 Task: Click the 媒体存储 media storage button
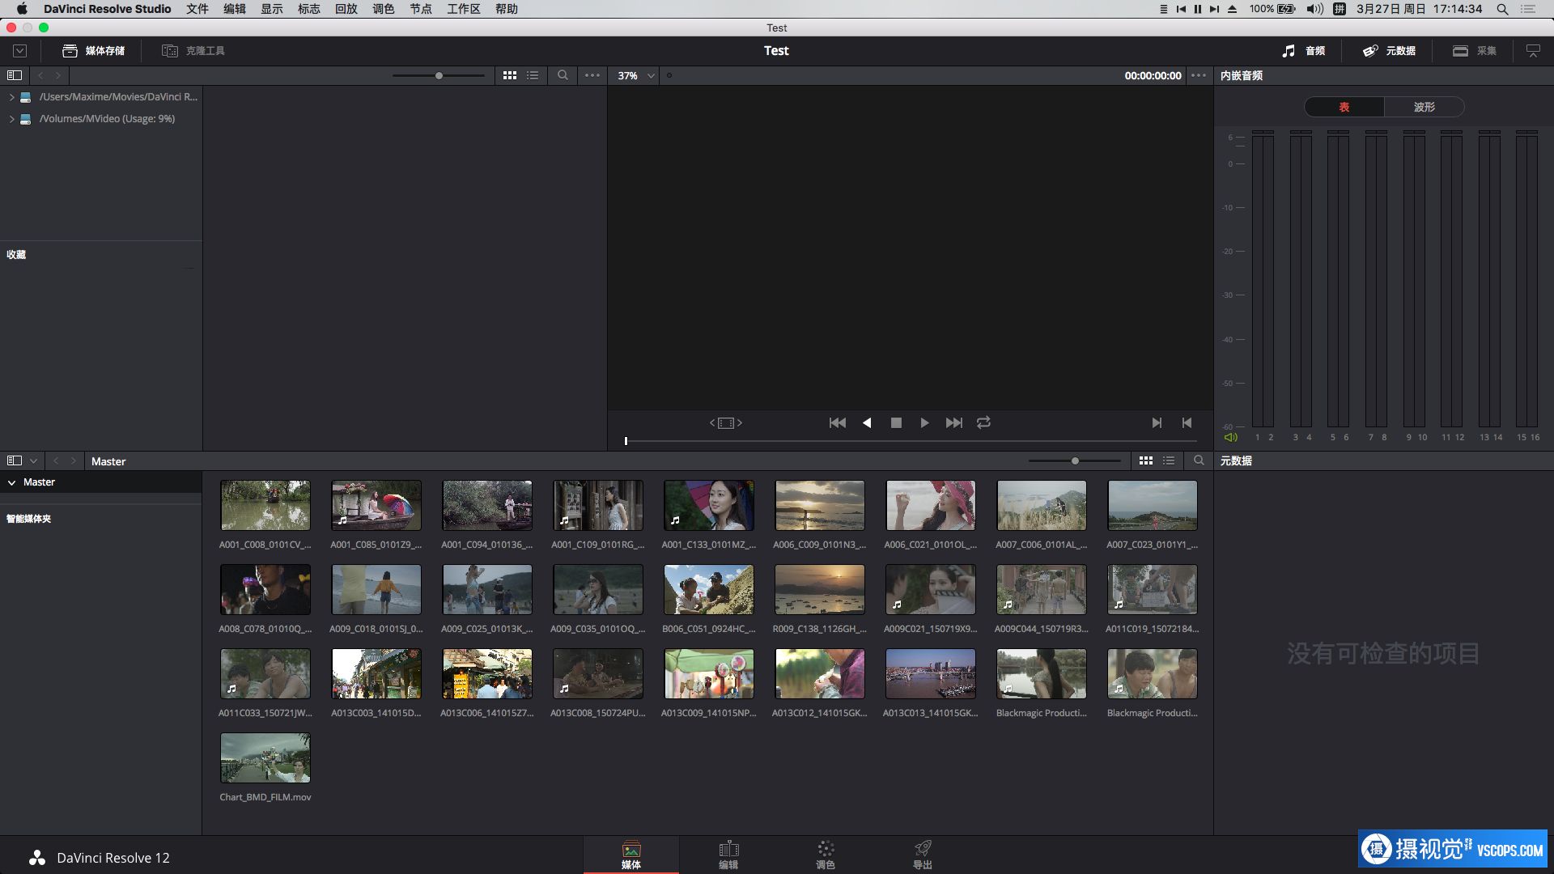(94, 50)
